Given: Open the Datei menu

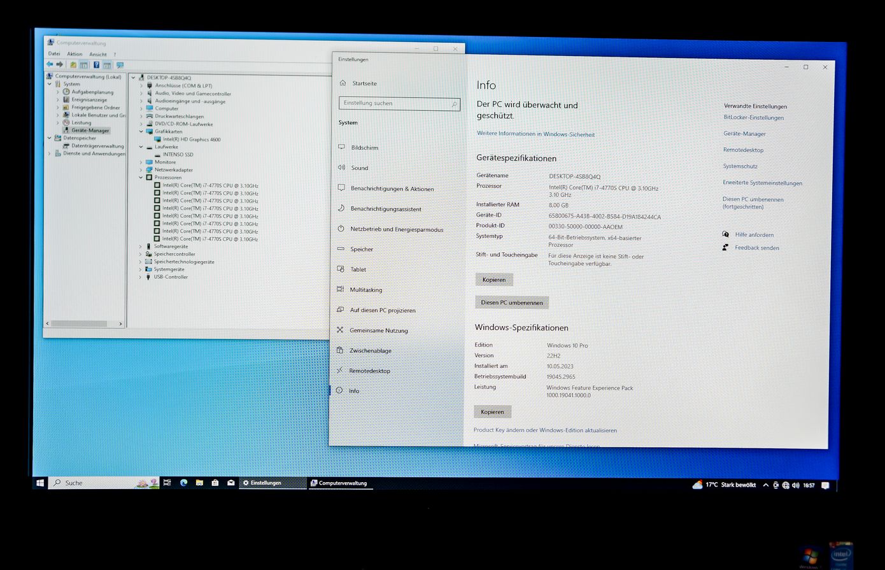Looking at the screenshot, I should [54, 53].
